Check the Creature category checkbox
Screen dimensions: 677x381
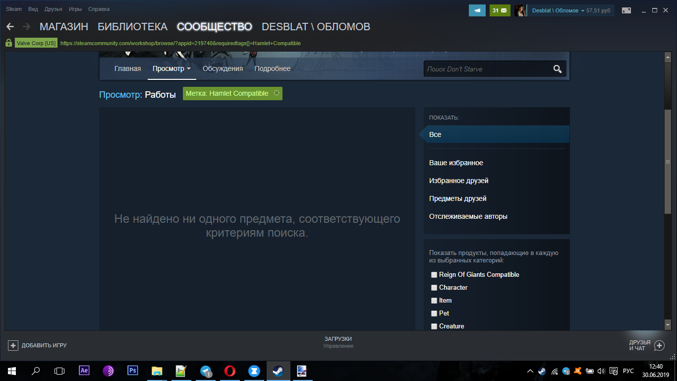tap(434, 326)
